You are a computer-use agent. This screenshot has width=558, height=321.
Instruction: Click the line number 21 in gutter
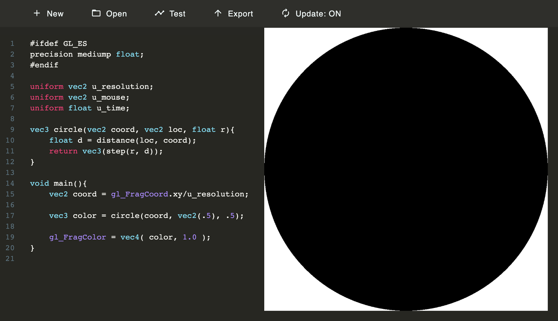(10, 259)
